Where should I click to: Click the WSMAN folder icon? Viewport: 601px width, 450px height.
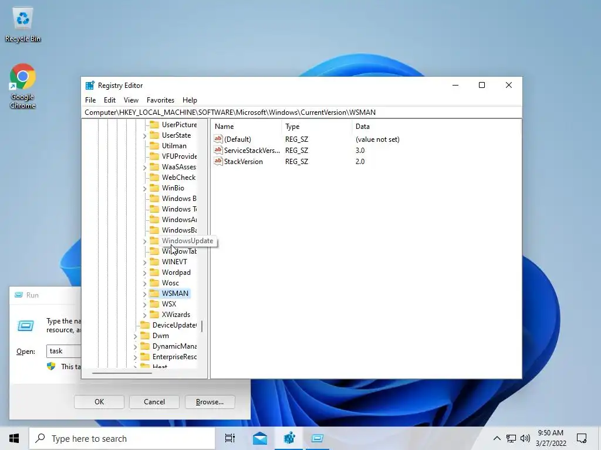(x=154, y=293)
